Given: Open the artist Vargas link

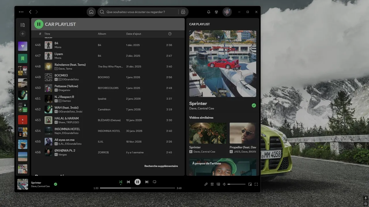Looking at the screenshot, I should 63,155.
